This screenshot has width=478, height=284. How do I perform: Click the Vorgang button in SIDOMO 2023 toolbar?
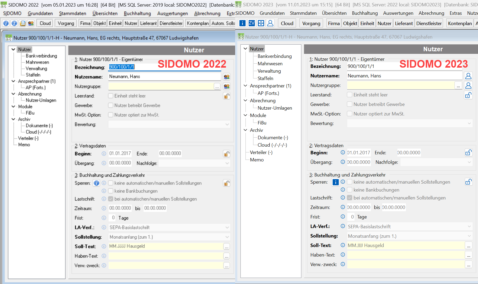point(311,23)
